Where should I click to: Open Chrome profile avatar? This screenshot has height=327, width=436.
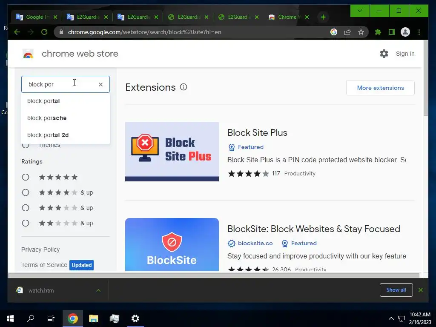(x=405, y=32)
